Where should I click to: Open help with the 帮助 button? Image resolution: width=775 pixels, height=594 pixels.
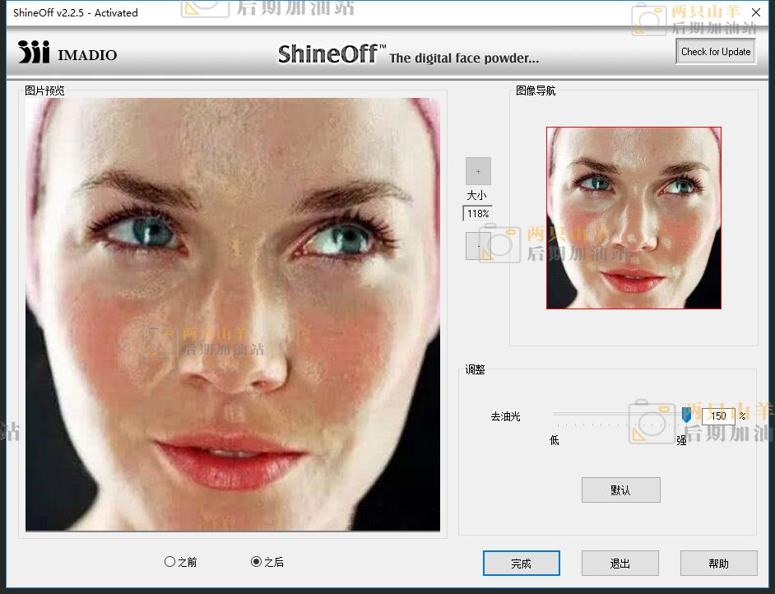pyautogui.click(x=718, y=564)
